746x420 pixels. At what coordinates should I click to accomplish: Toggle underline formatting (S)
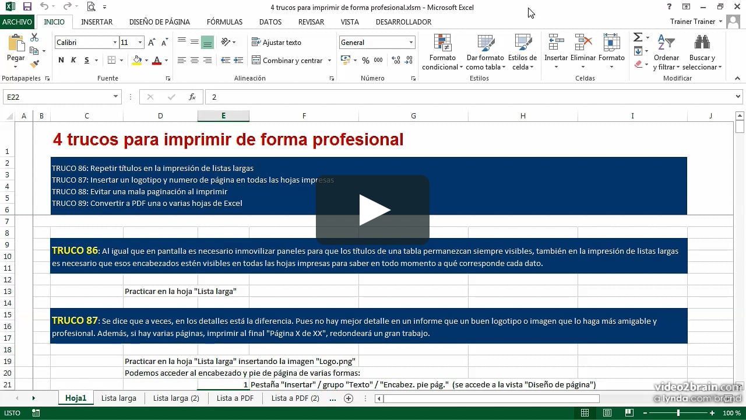[x=87, y=60]
